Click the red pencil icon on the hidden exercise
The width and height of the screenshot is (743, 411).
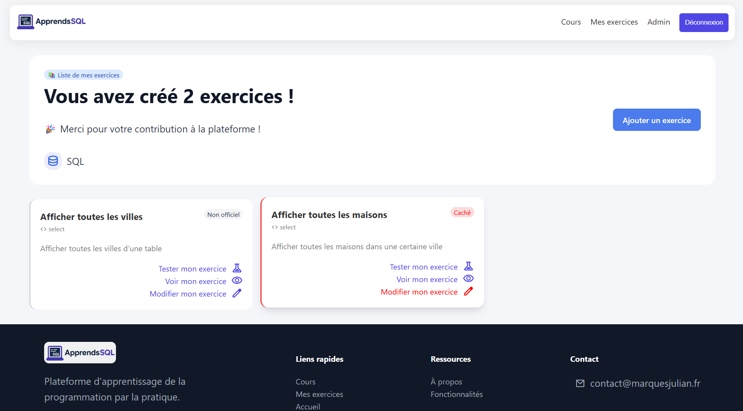click(468, 291)
